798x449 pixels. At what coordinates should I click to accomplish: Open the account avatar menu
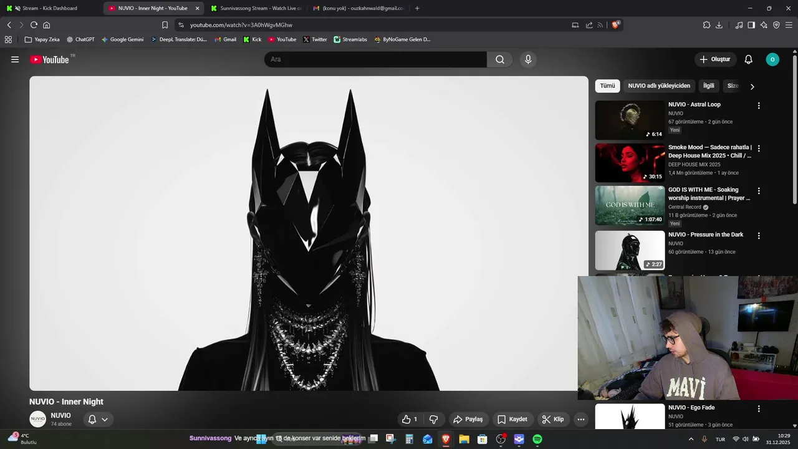(772, 59)
